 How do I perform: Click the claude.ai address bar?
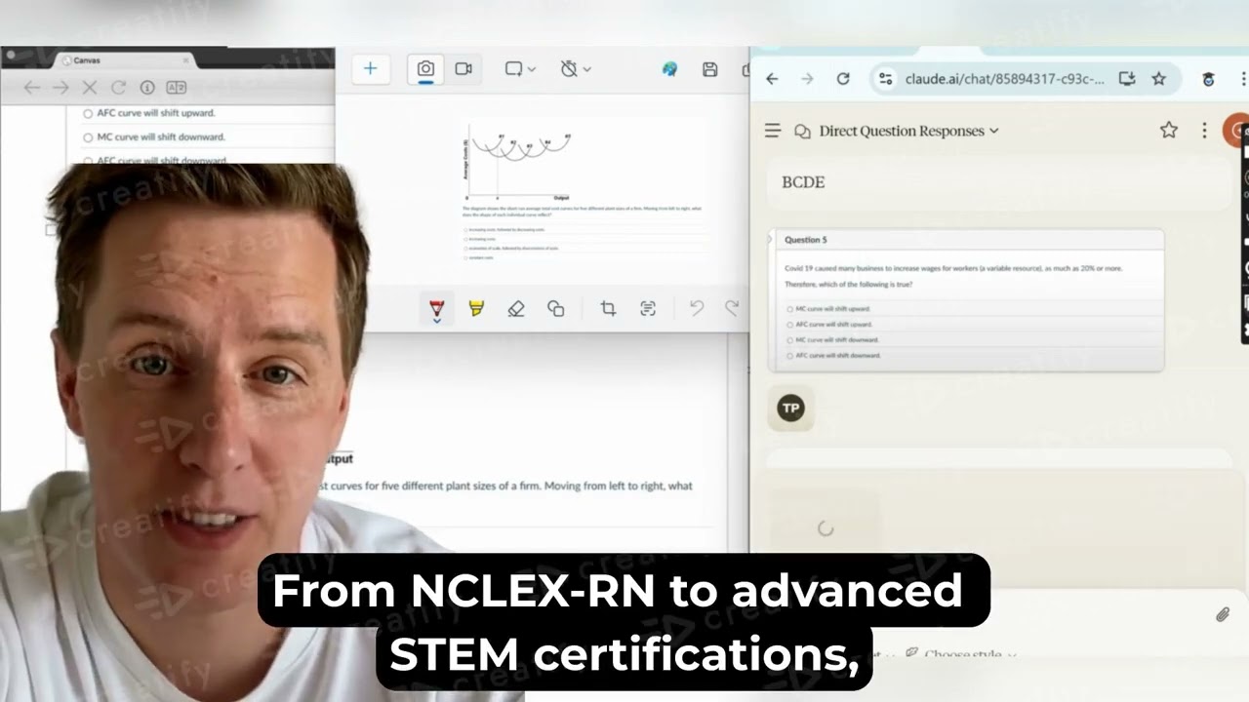click(1005, 79)
